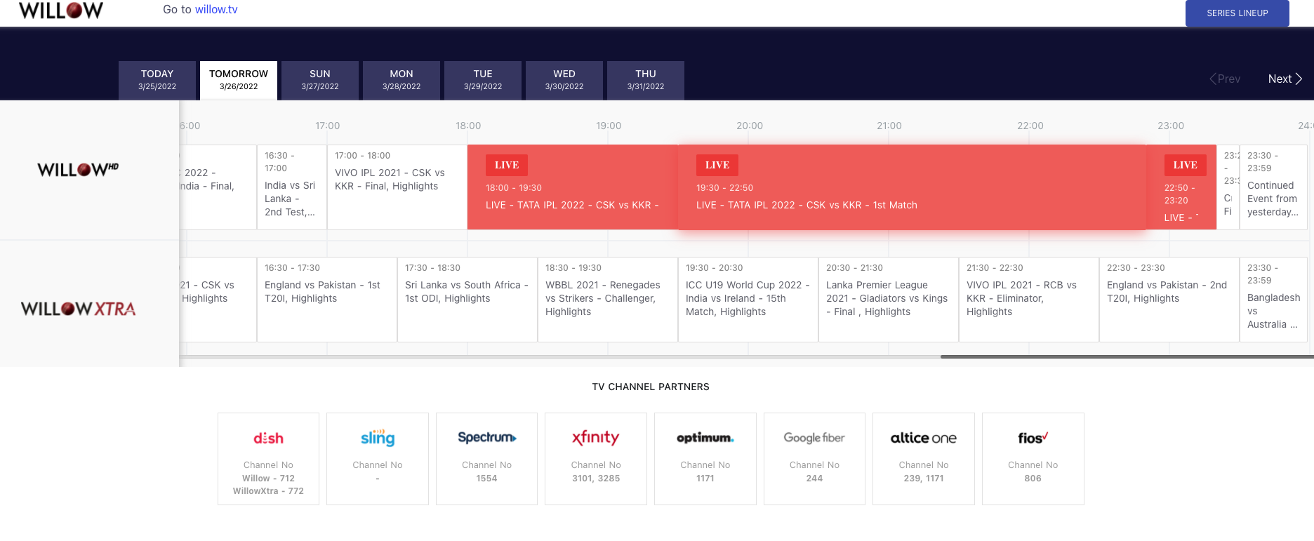Open Bangladesh vs Australia program
The height and width of the screenshot is (541, 1314).
tap(1273, 300)
